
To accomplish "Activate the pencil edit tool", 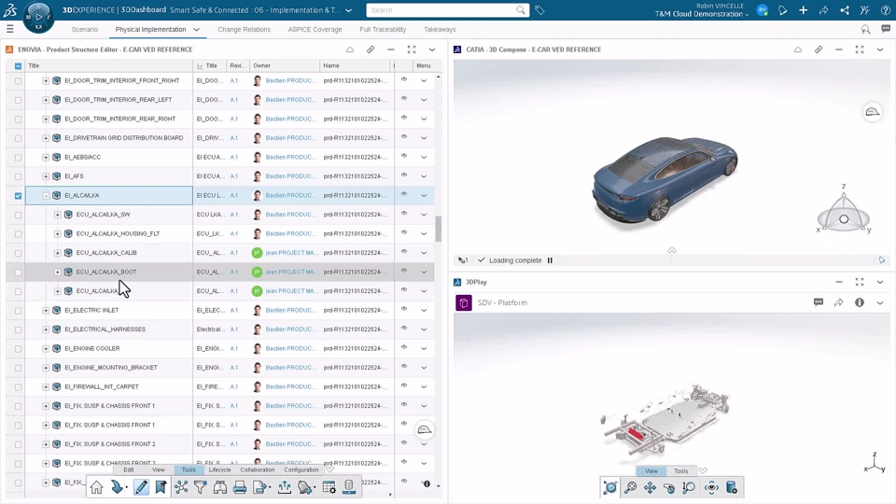I will click(141, 487).
